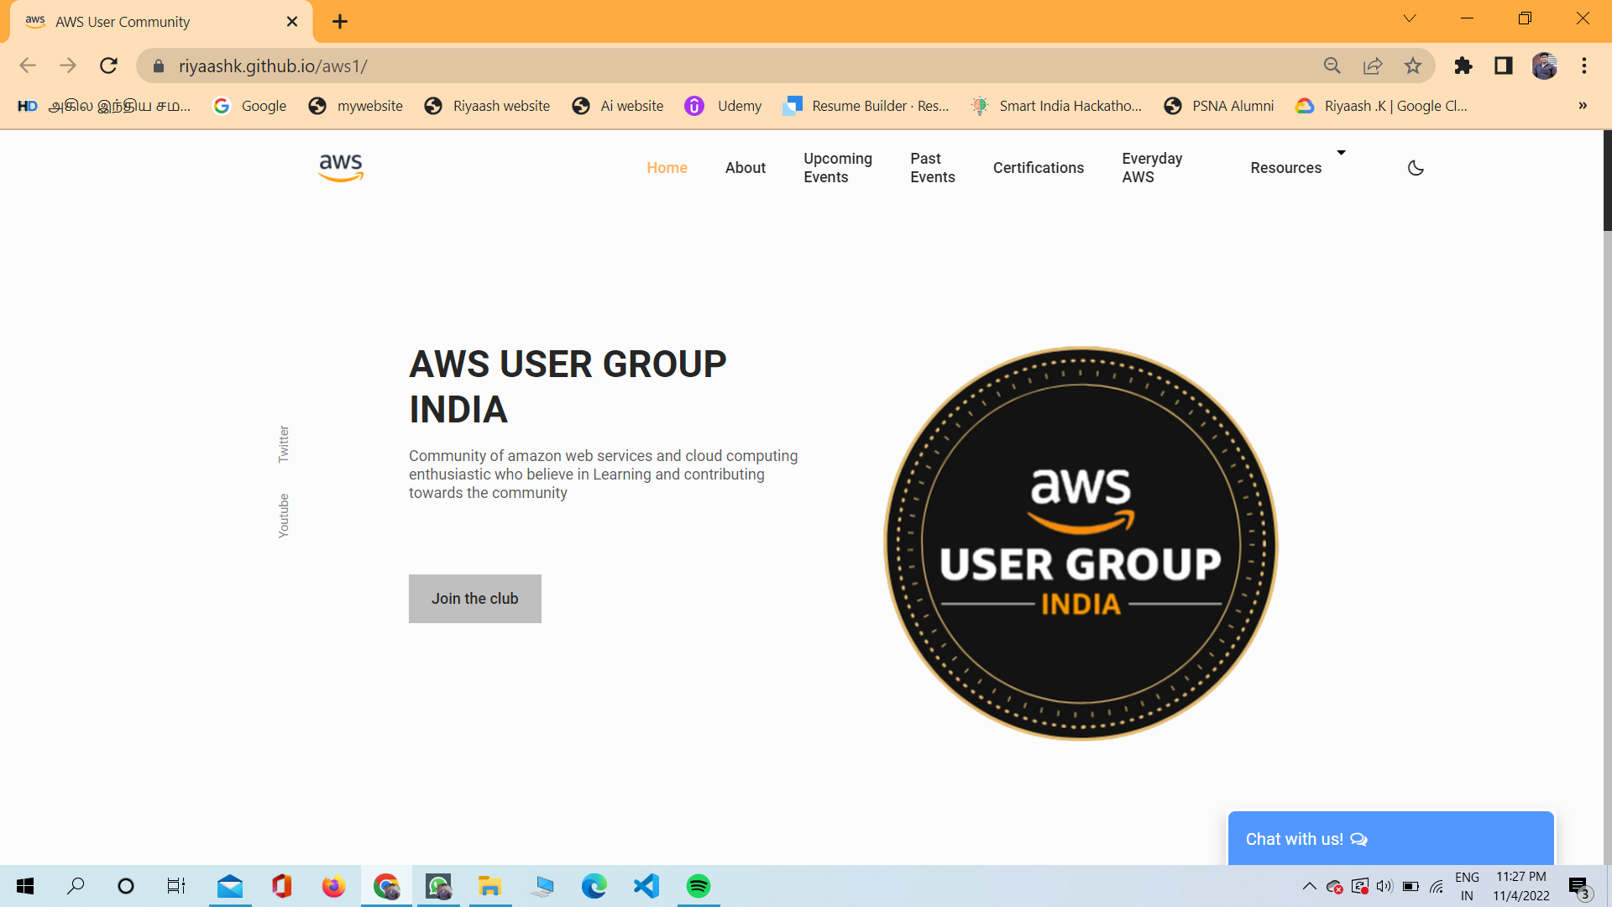
Task: Open tab search dropdown arrow
Action: coord(1410,18)
